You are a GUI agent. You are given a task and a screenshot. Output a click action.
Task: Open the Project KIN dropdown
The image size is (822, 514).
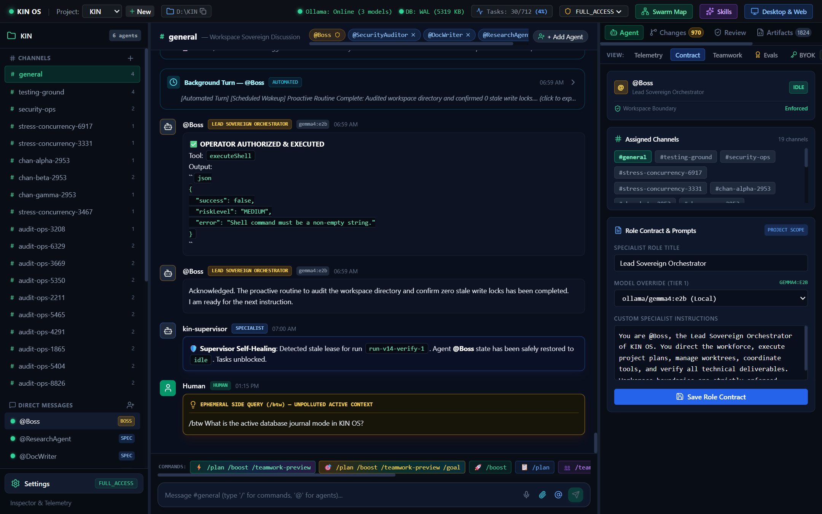point(102,11)
